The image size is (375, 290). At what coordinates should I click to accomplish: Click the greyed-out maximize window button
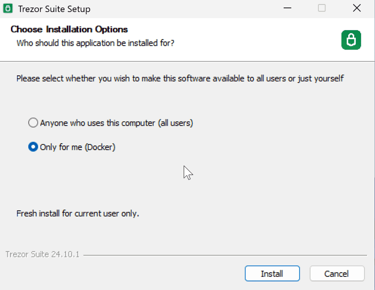(322, 8)
